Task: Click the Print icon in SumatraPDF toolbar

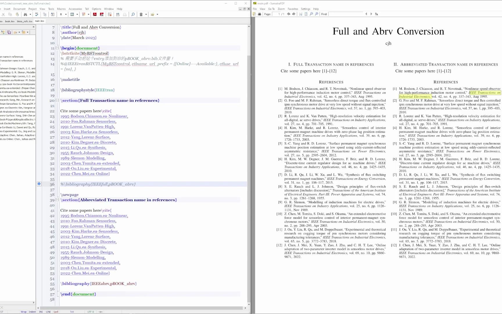Action: 259,14
